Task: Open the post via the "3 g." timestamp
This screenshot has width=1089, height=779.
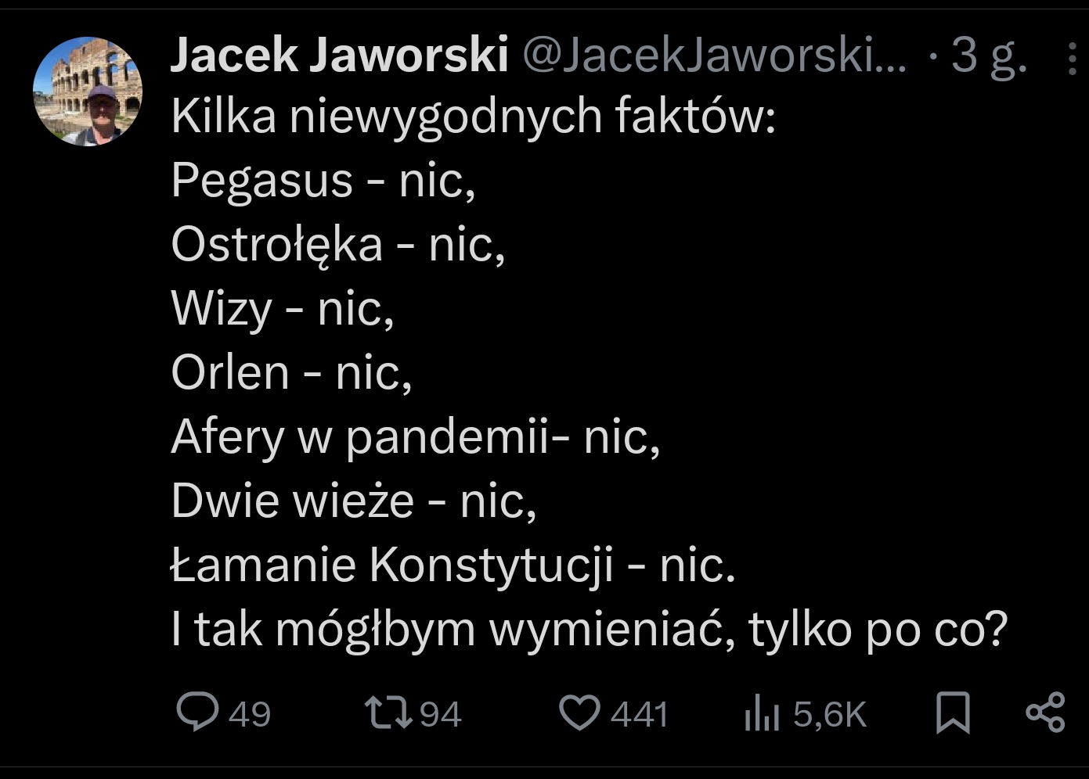Action: tap(989, 55)
